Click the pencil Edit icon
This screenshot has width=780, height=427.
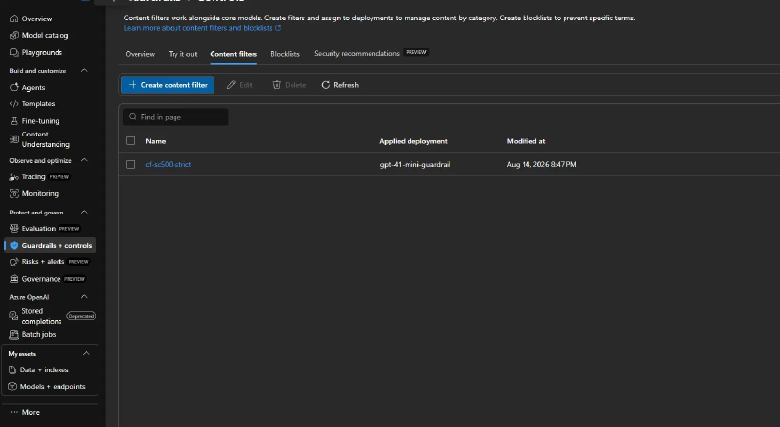(231, 85)
